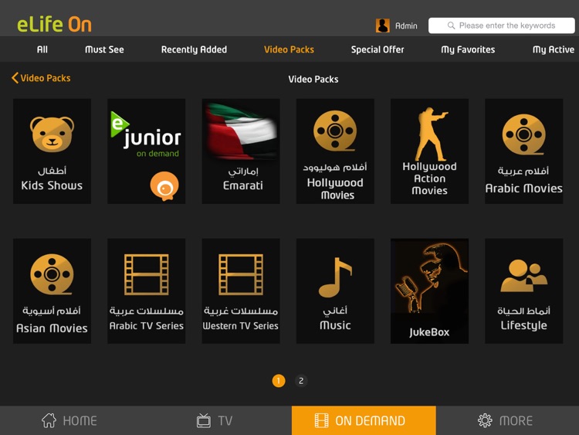Switch to the Must See tab
This screenshot has width=579, height=435.
click(104, 49)
